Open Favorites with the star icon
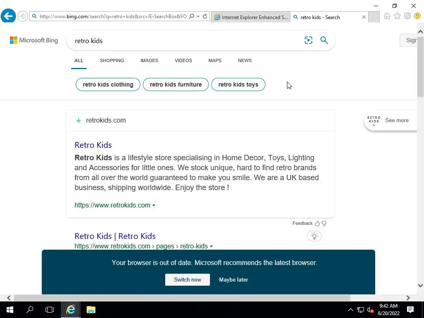The height and width of the screenshot is (318, 424). tap(397, 16)
